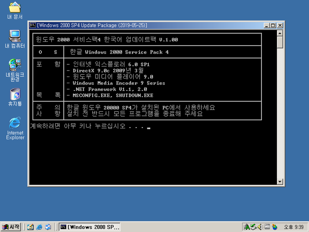Image resolution: width=309 pixels, height=232 pixels.
Task: Click the IME language tray icon
Action: point(247,227)
